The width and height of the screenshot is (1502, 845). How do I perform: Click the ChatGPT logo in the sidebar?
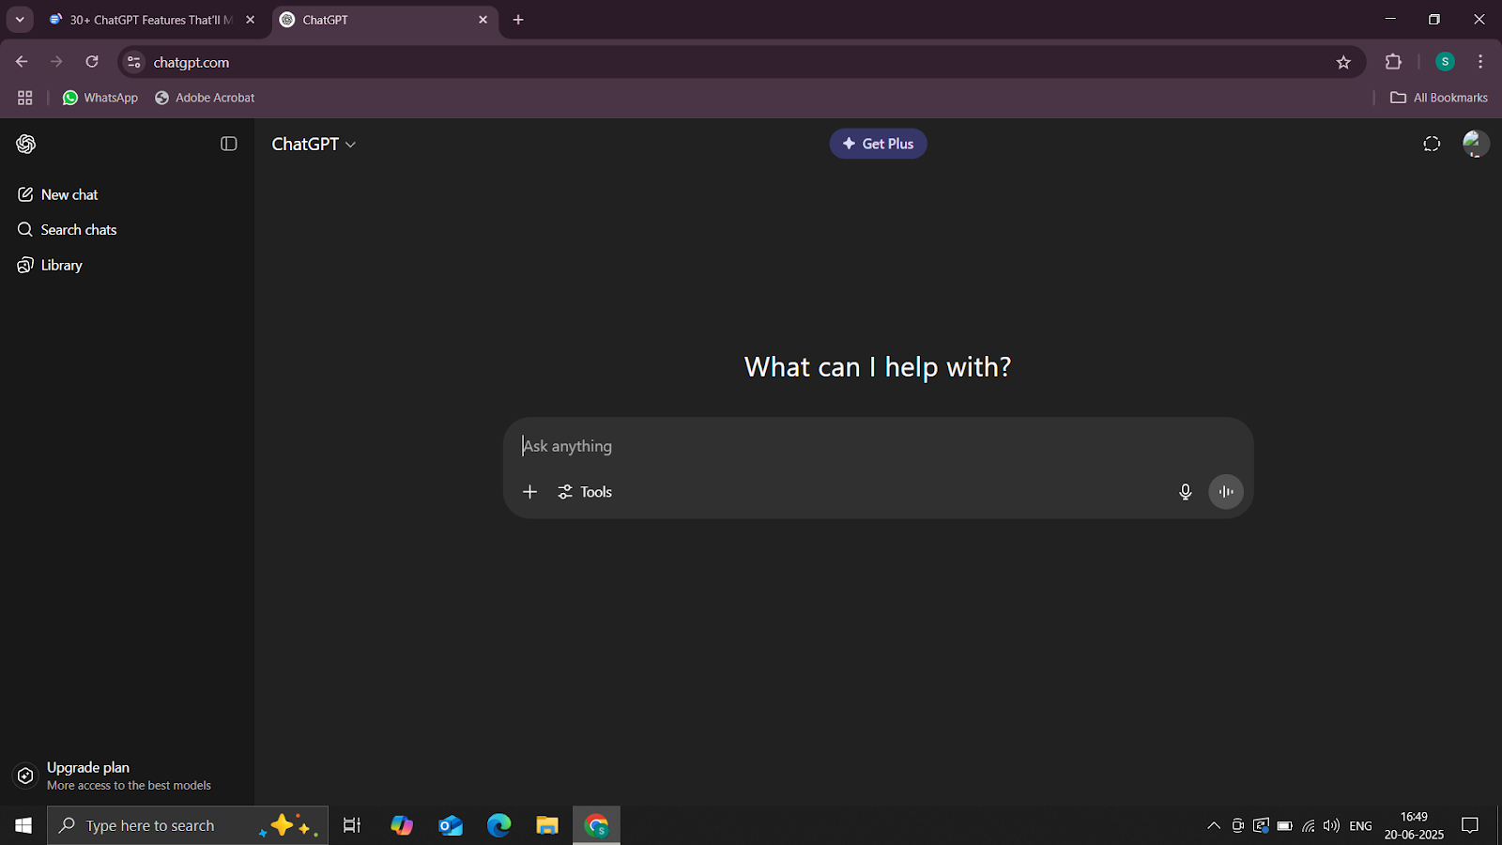(x=26, y=144)
